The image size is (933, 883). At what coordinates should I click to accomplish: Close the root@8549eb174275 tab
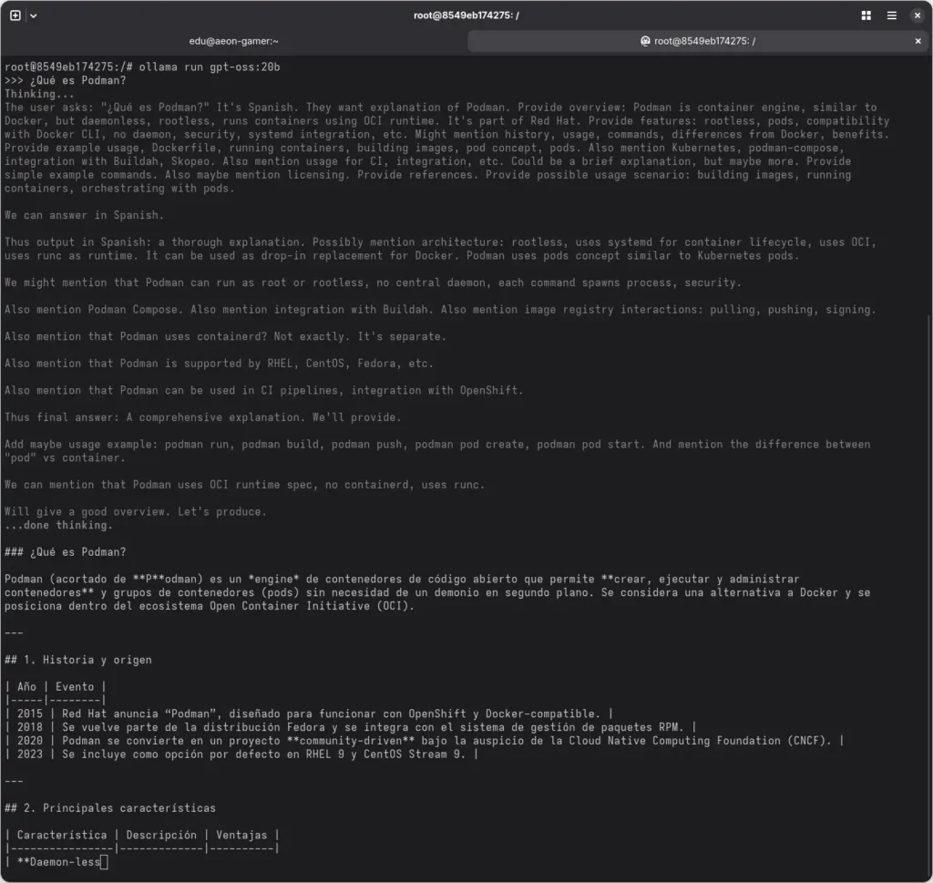tap(918, 41)
